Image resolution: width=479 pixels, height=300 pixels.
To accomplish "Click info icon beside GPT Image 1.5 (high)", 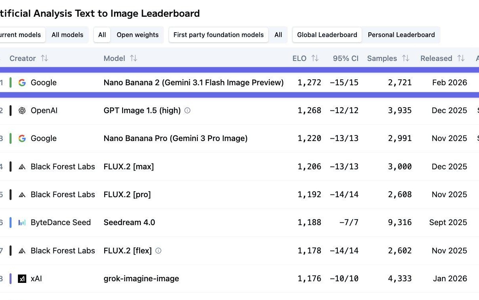I will click(x=187, y=110).
